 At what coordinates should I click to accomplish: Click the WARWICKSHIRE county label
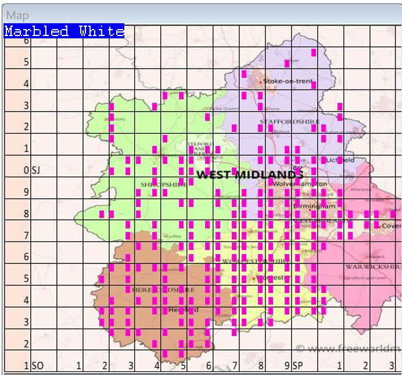point(371,267)
